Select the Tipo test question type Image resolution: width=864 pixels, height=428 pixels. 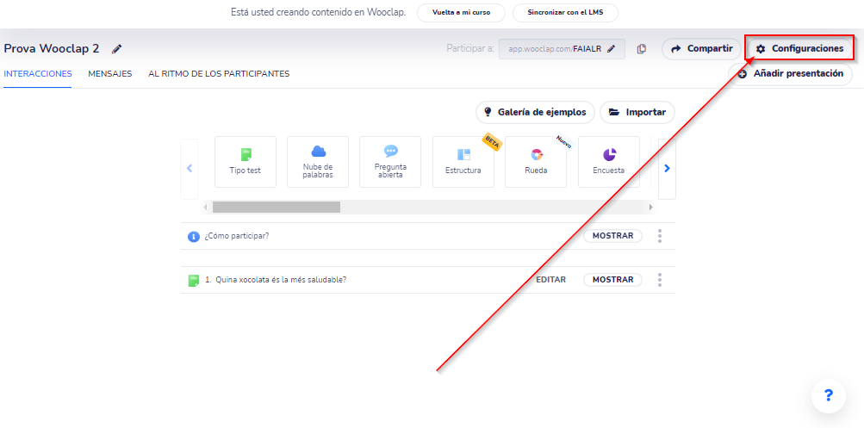pos(245,162)
